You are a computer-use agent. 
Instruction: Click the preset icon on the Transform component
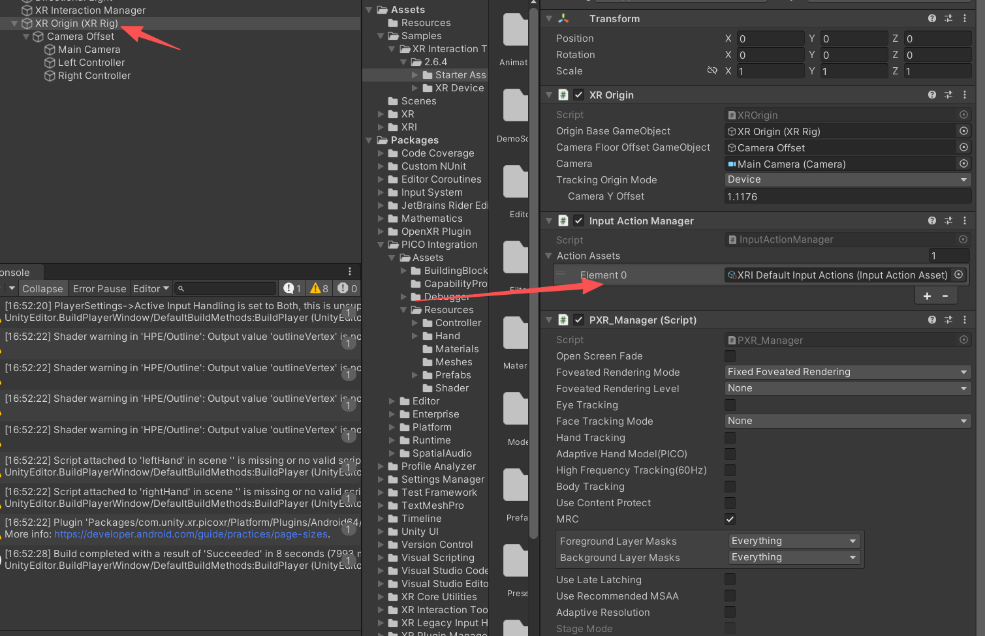[x=948, y=18]
